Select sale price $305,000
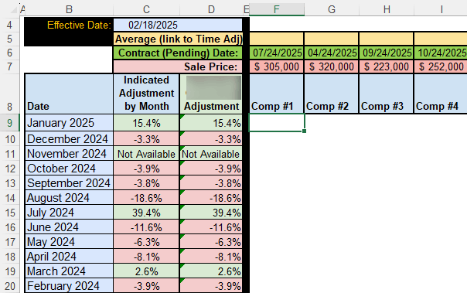 tap(277, 66)
